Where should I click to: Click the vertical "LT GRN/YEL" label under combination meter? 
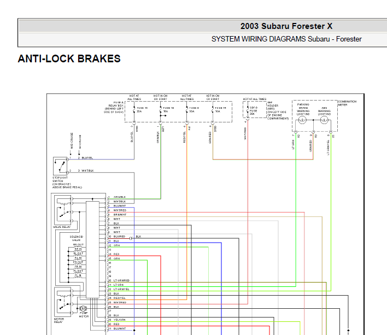(328, 147)
